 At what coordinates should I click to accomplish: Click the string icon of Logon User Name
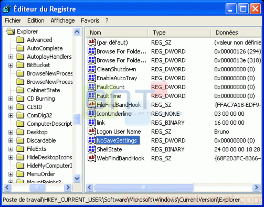pyautogui.click(x=92, y=131)
